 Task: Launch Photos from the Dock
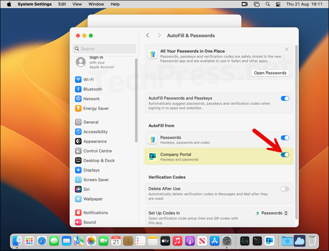(x=91, y=241)
